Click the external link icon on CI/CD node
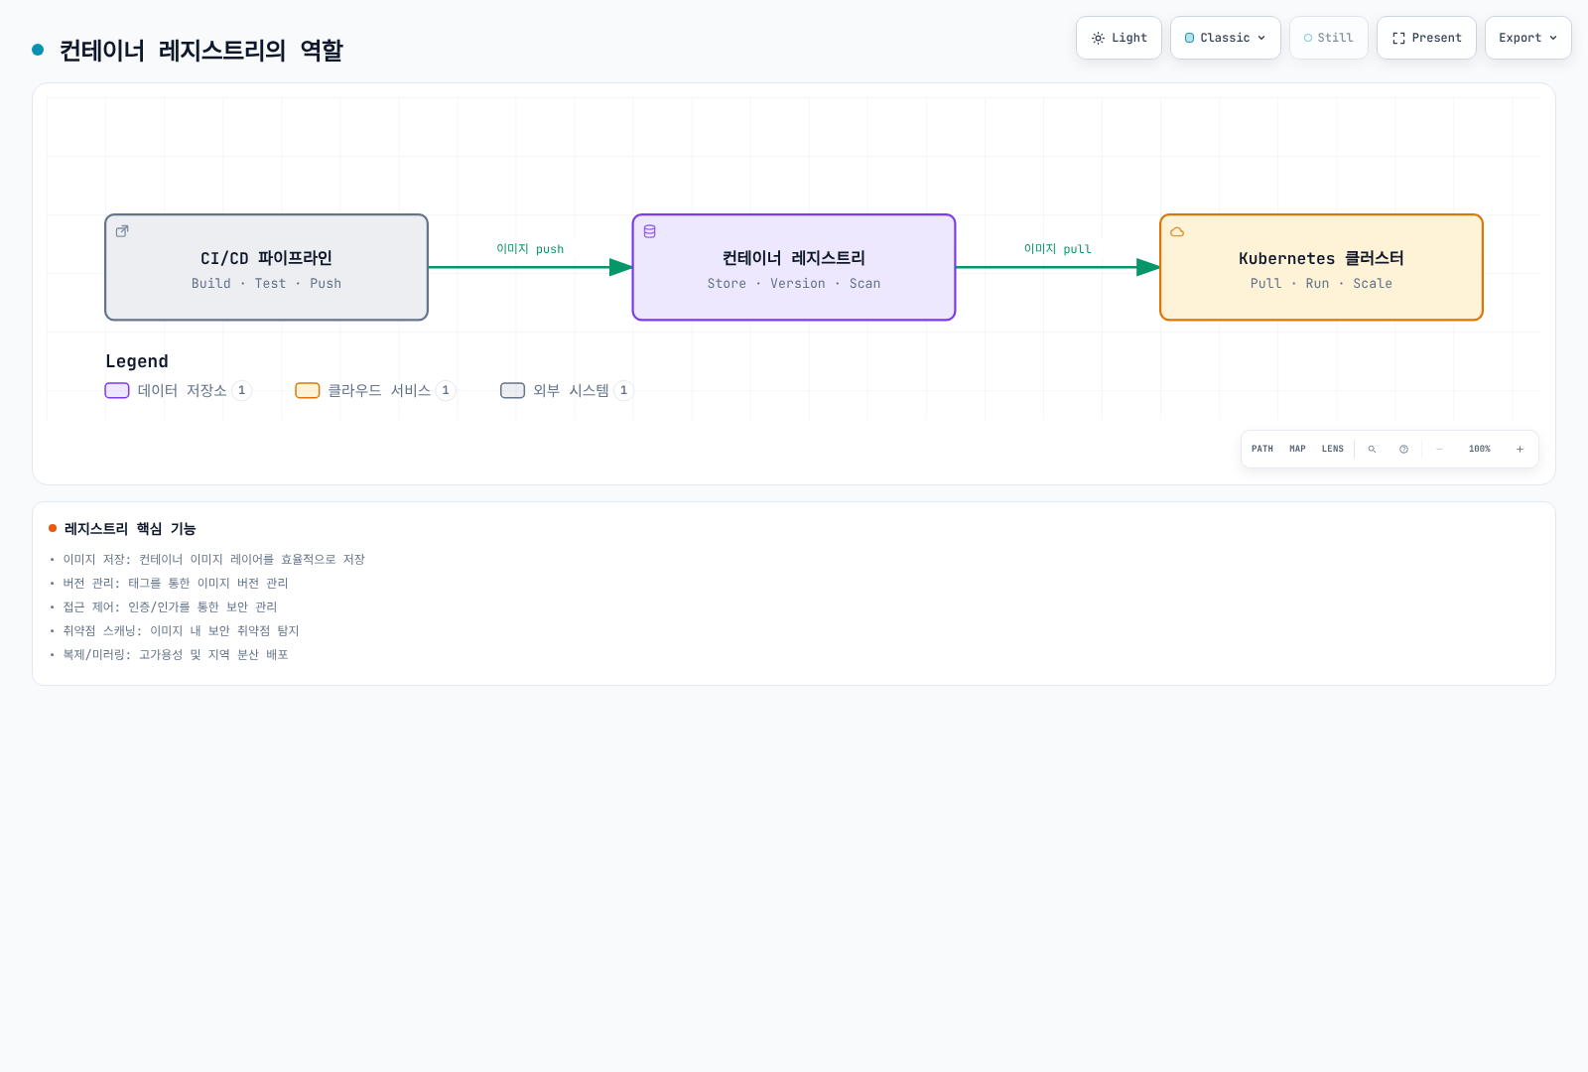This screenshot has height=1072, width=1588. (x=122, y=231)
